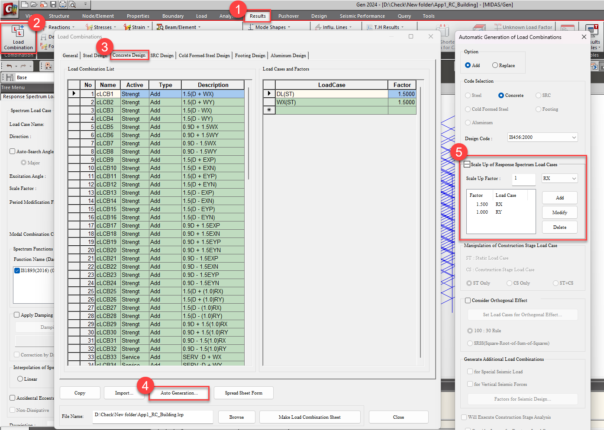This screenshot has width=604, height=430.
Task: Click Make Load Combination Sheet button
Action: click(x=310, y=417)
